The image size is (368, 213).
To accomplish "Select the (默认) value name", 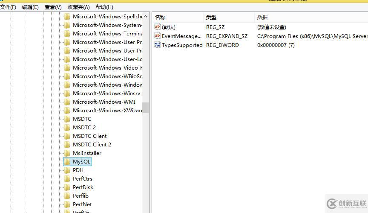I will 169,27.
